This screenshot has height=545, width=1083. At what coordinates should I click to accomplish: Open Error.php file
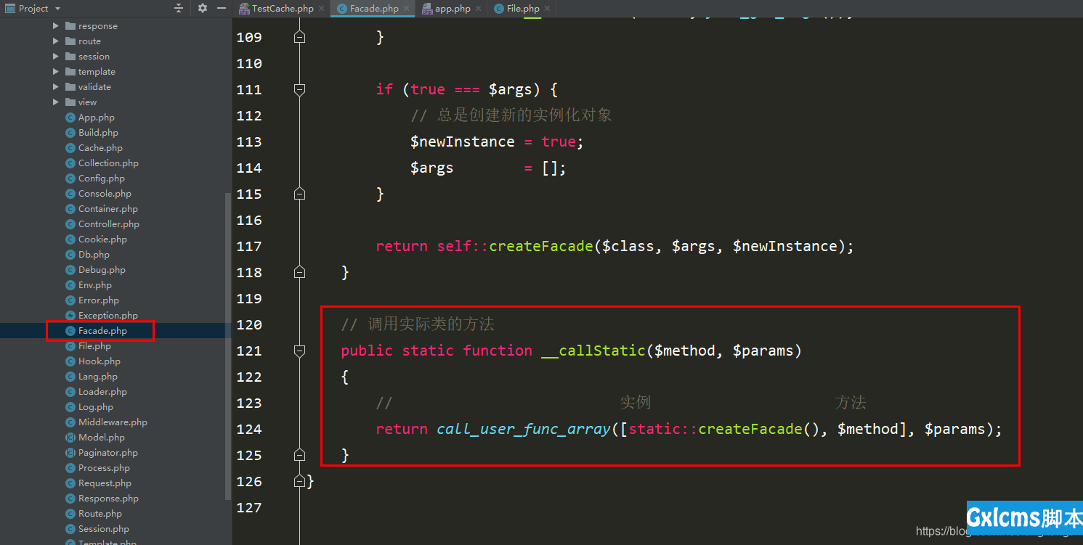click(99, 300)
